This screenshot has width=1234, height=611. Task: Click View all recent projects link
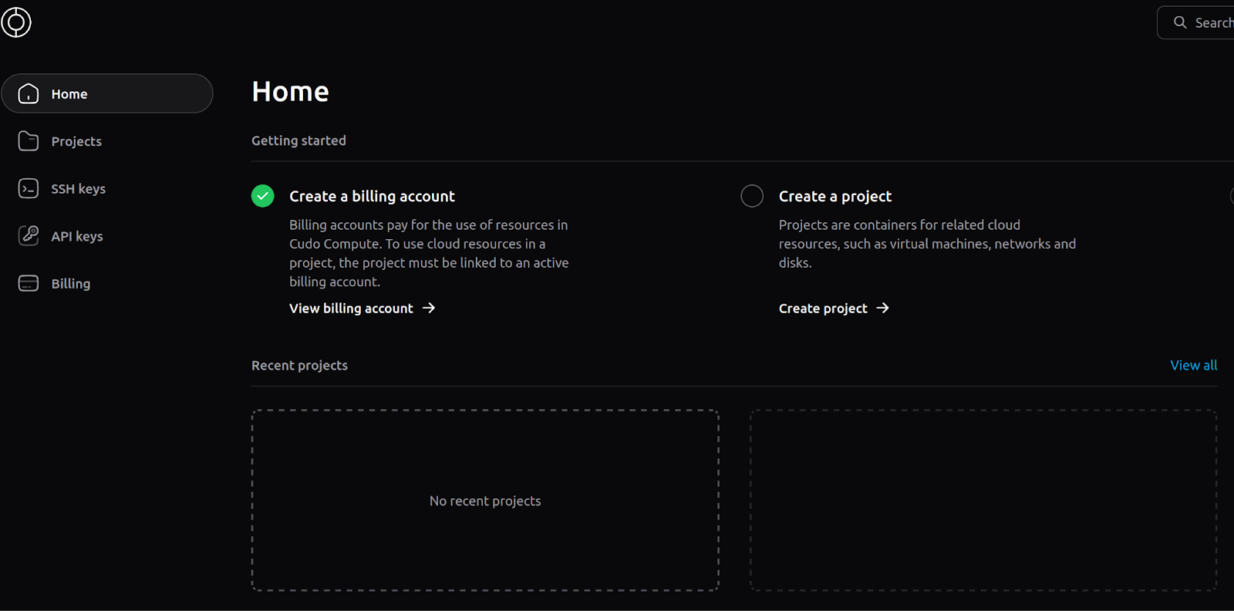click(1193, 366)
